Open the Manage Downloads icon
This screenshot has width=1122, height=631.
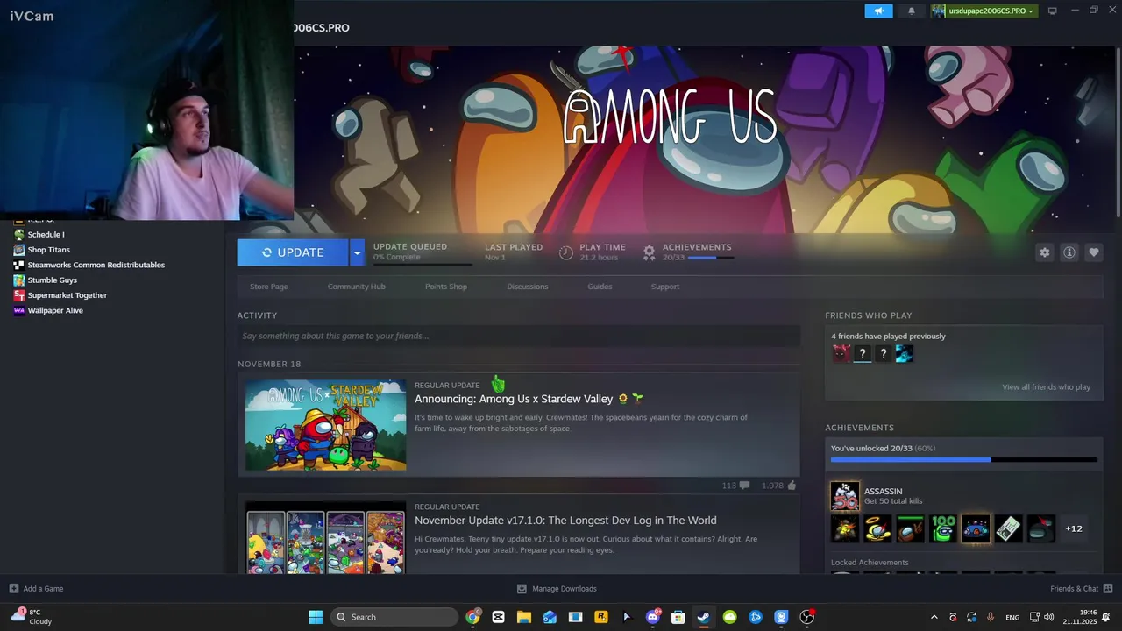[x=522, y=589]
